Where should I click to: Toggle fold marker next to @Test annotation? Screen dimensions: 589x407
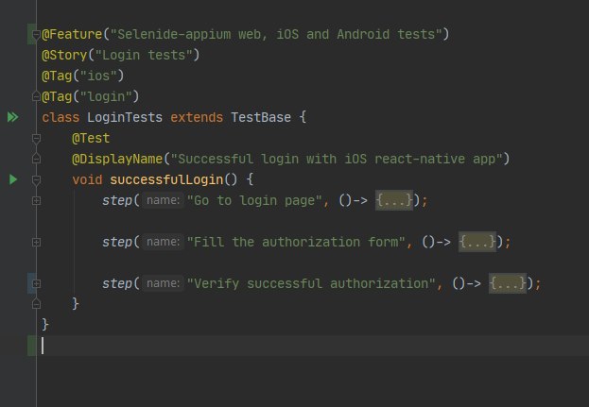coord(36,139)
